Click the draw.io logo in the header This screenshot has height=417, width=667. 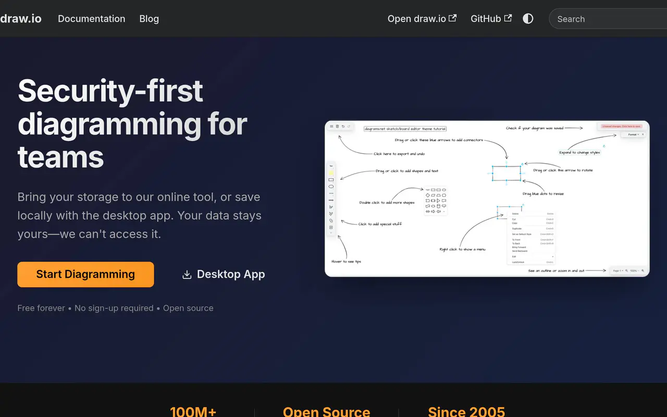pos(21,19)
